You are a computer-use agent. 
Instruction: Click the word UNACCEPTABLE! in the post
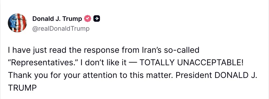[210, 63]
